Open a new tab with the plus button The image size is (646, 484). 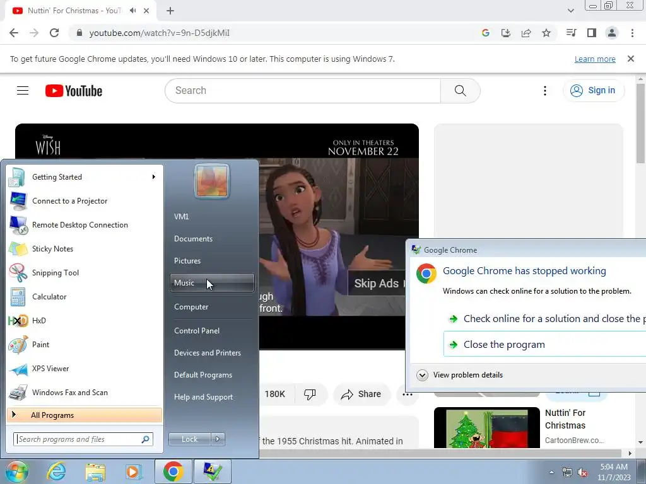(170, 11)
